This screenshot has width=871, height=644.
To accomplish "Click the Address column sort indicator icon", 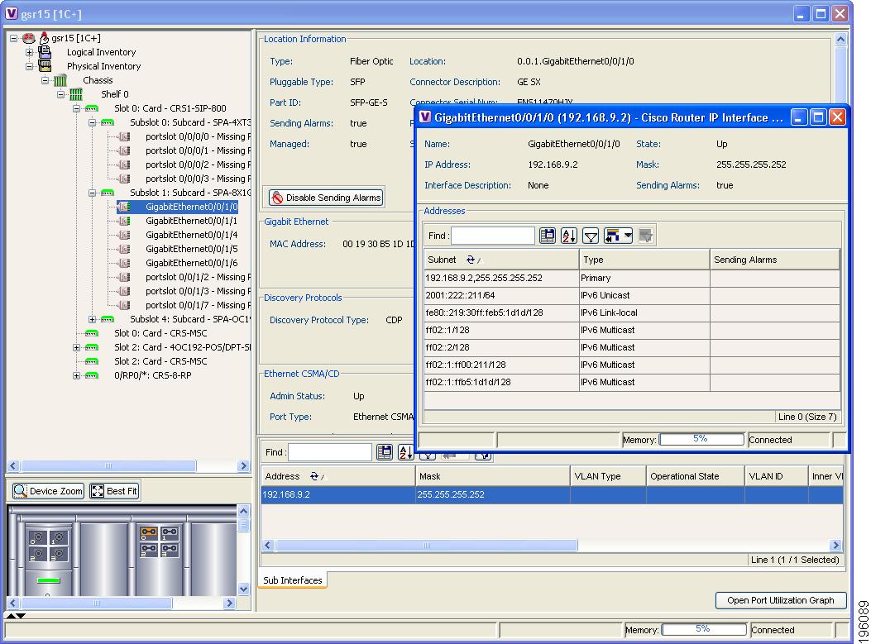I will (x=316, y=476).
